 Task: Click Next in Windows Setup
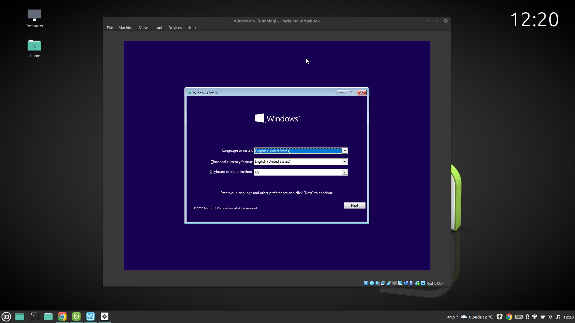pos(354,205)
